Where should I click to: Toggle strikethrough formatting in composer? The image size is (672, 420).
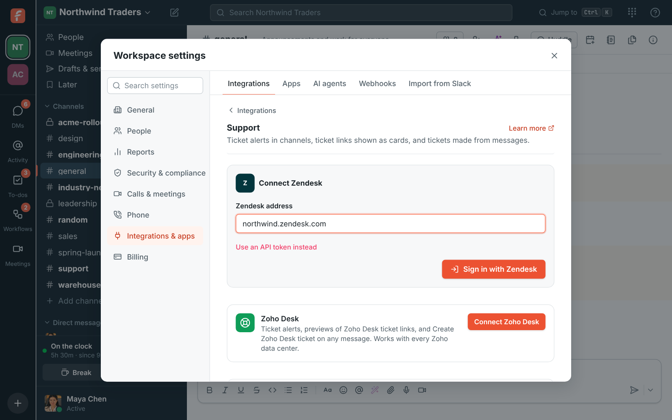[257, 390]
